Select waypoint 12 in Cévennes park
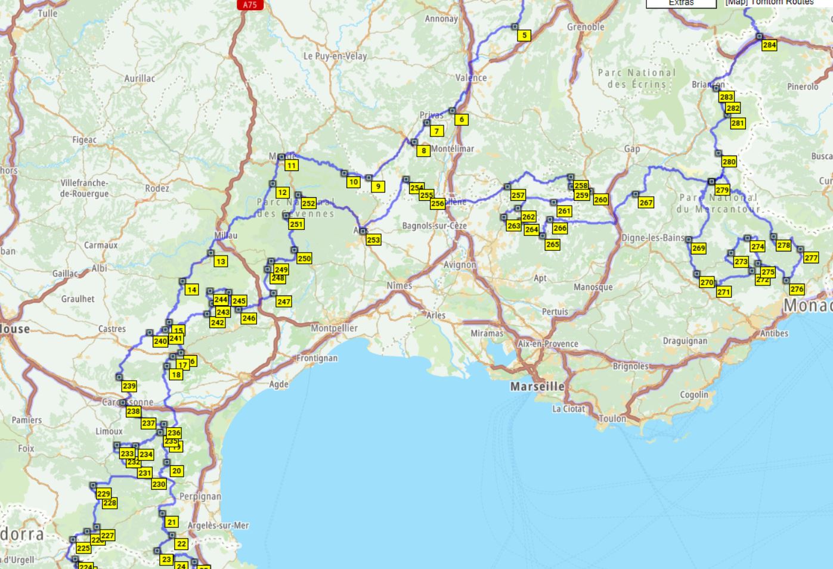 (x=282, y=192)
